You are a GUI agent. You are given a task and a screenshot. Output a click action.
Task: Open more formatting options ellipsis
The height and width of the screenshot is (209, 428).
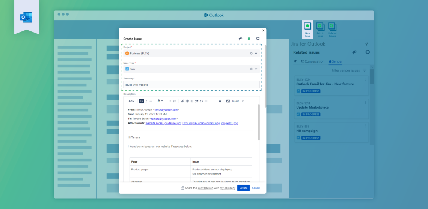click(x=151, y=101)
